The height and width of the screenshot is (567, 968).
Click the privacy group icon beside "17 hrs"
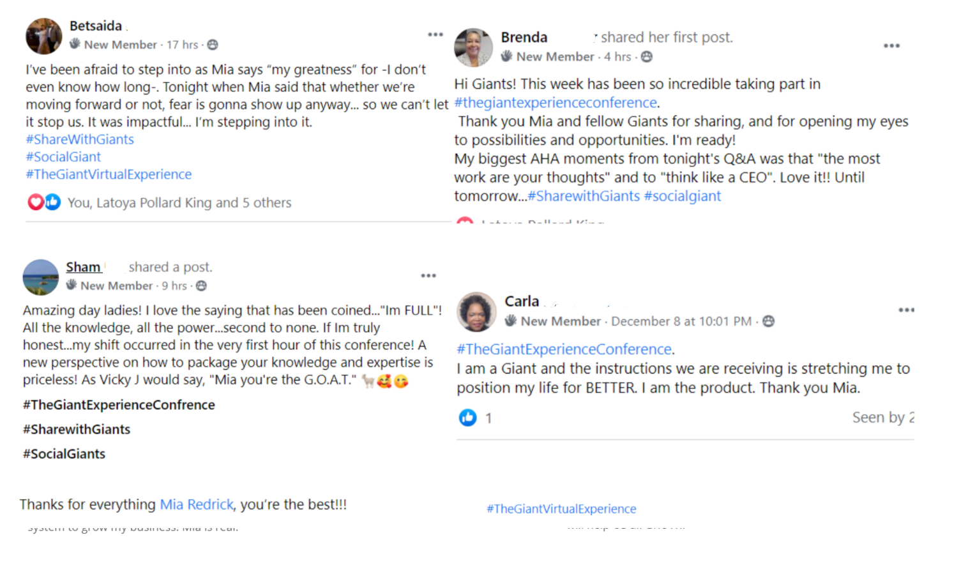(213, 45)
